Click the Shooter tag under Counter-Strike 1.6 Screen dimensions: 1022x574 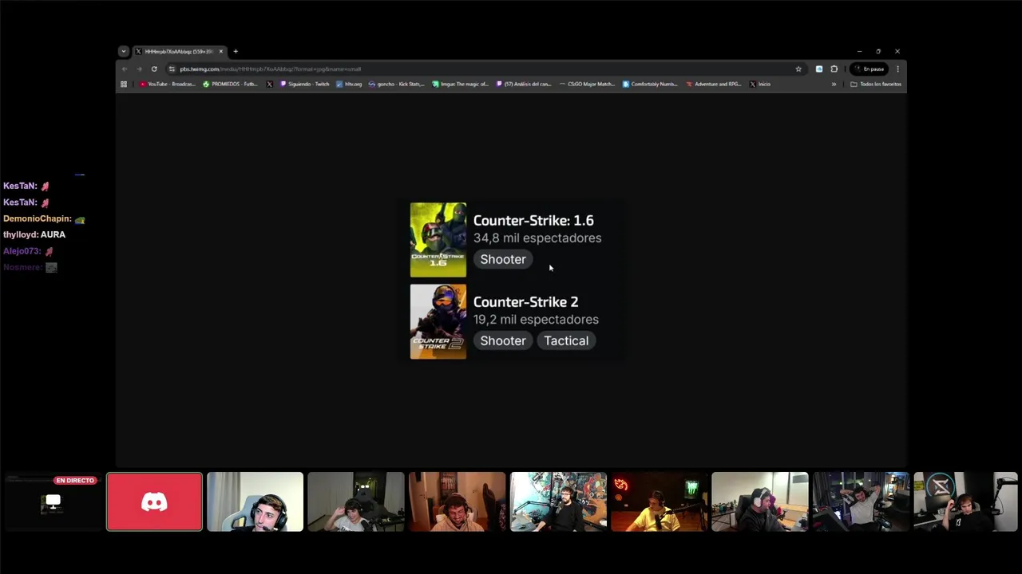(503, 259)
